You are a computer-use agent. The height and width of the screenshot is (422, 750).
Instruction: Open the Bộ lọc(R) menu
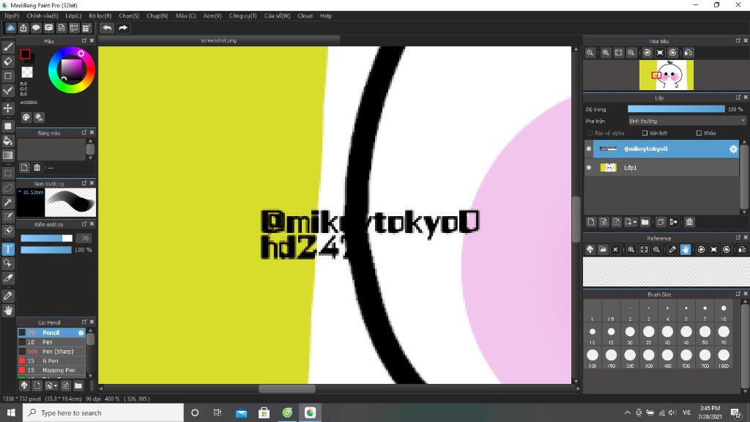tap(100, 16)
